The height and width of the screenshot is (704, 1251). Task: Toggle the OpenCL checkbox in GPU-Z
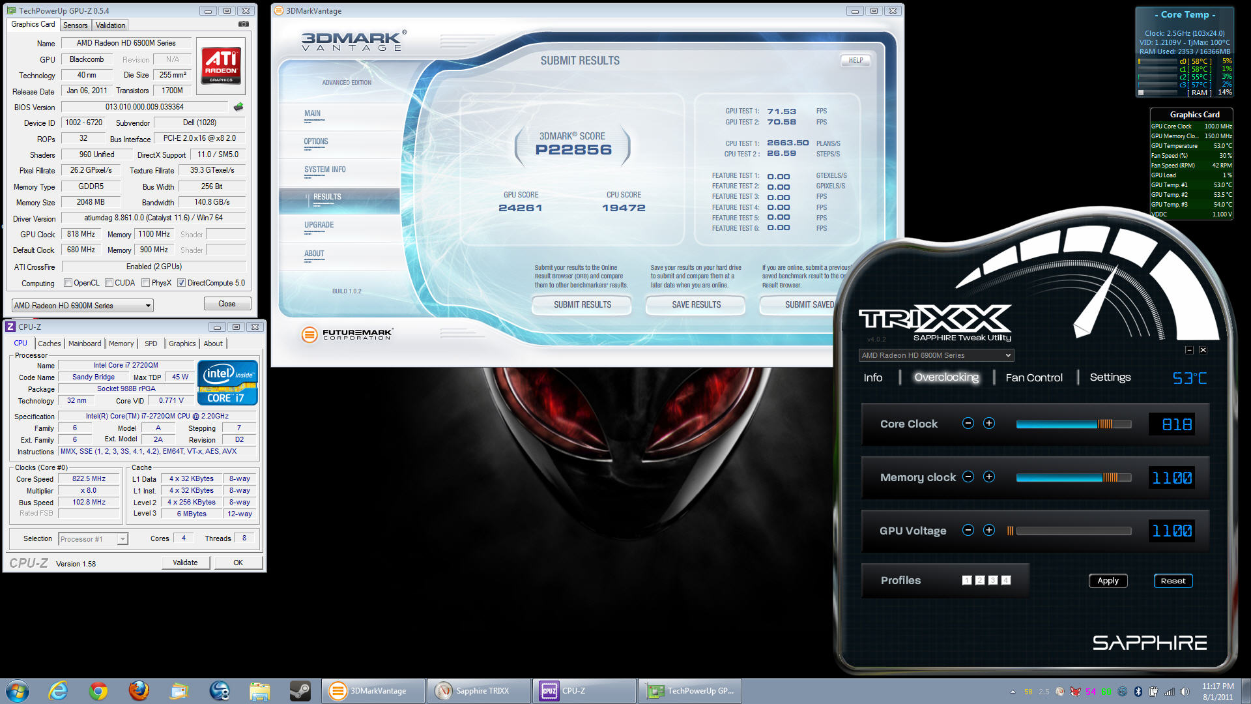coord(68,283)
